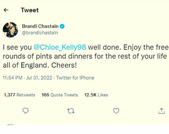Viewport: 169px width, 134px height.
Task: Click the Brandi Chastain display name
Action: coord(40,26)
